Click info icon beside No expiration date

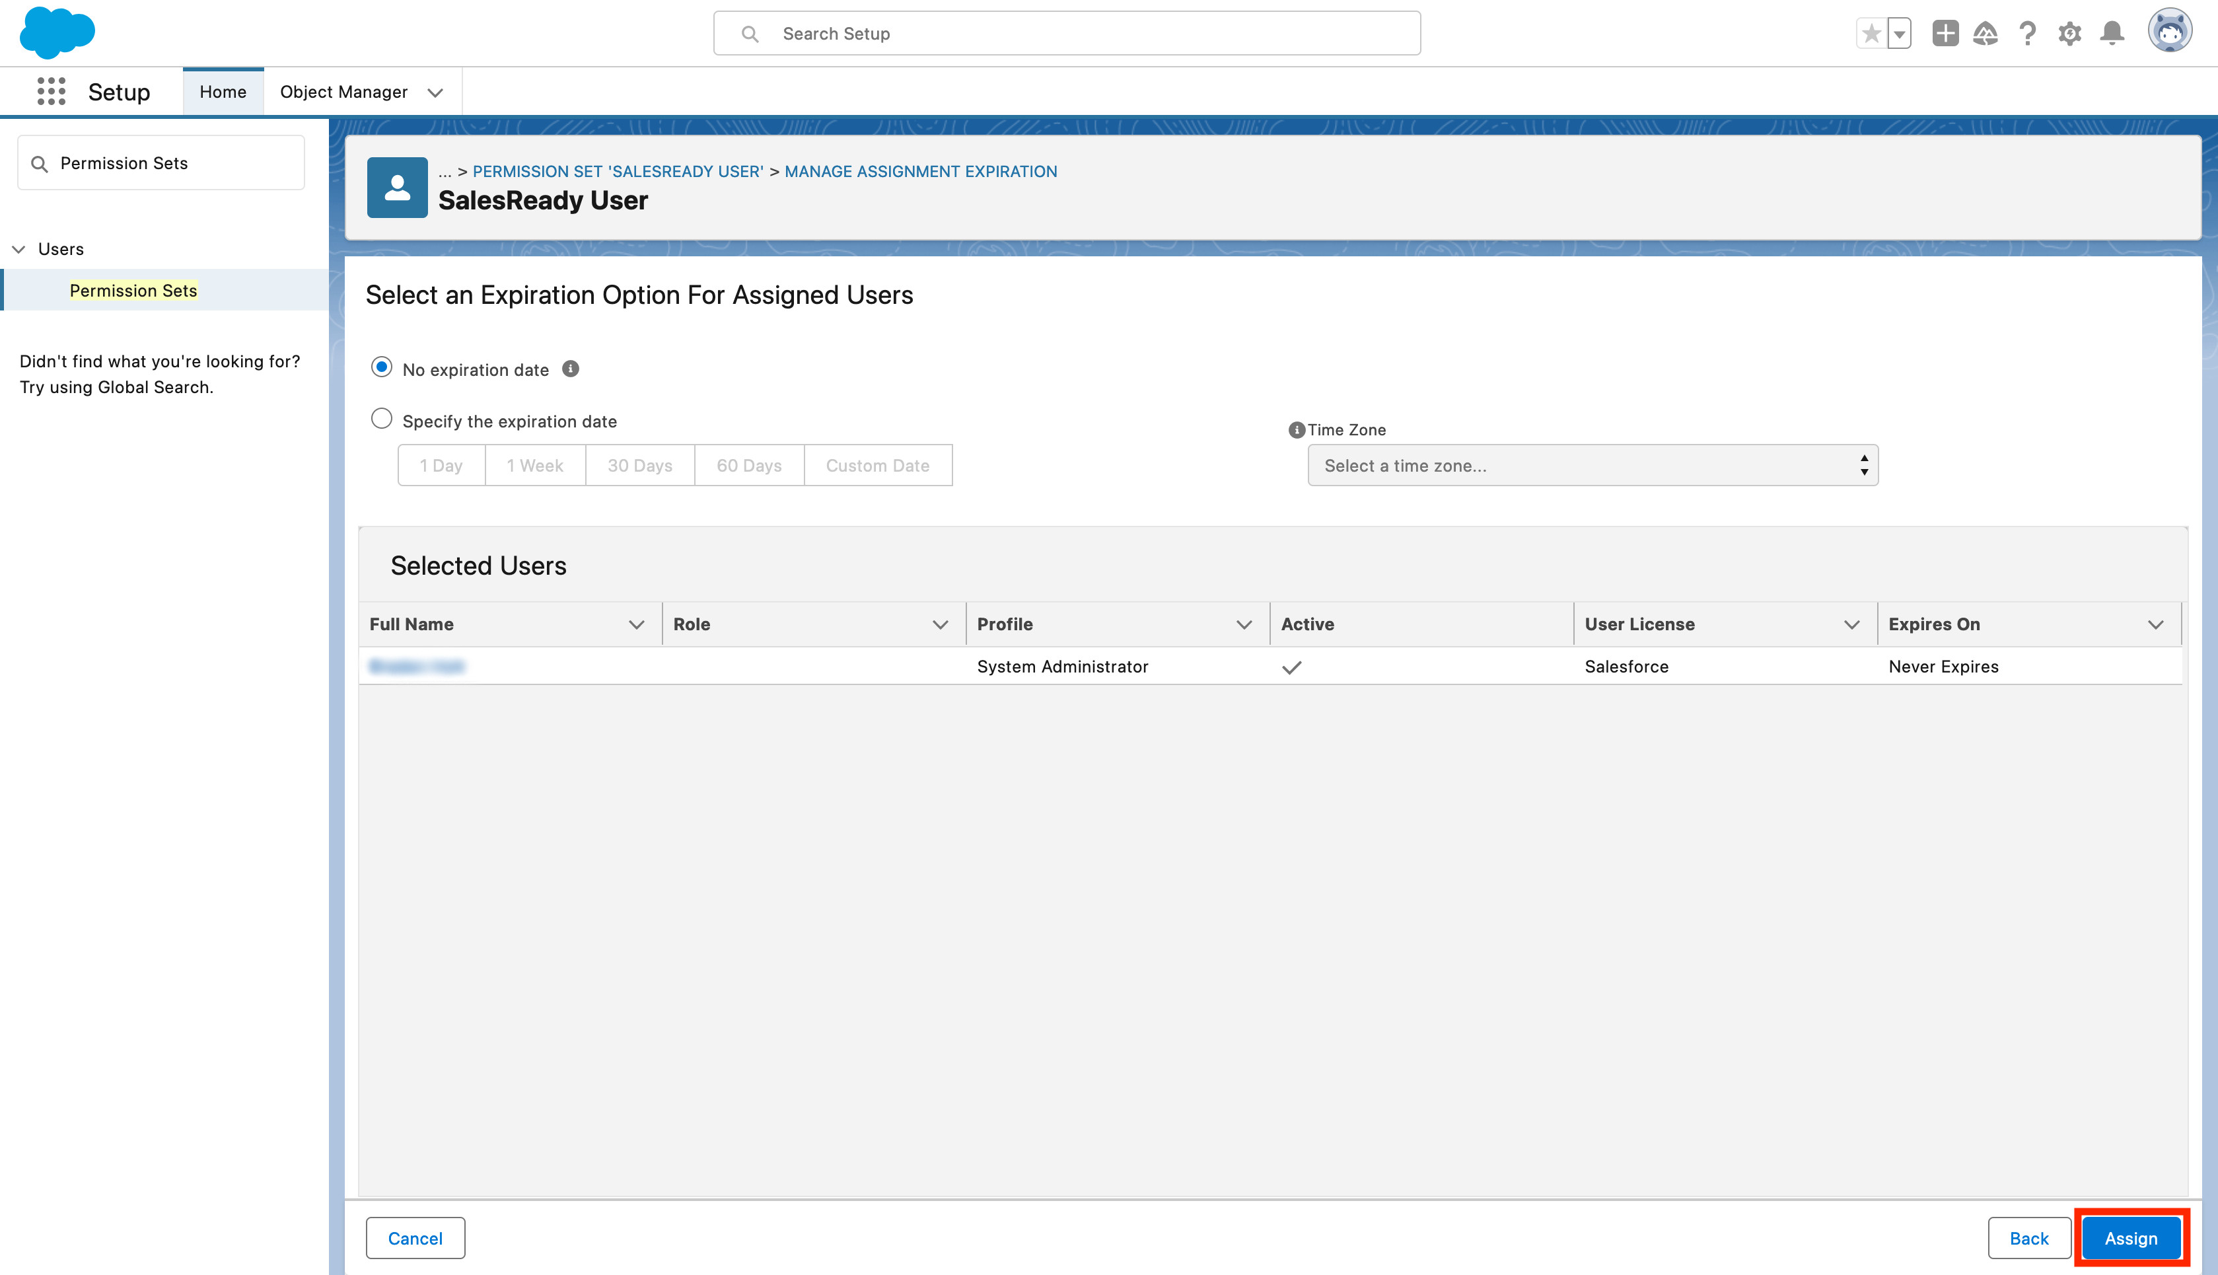[x=571, y=369]
